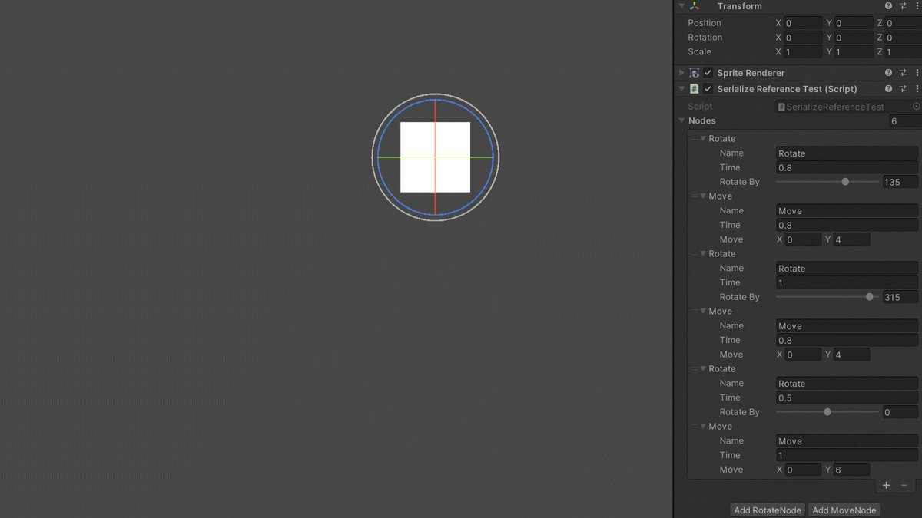922x518 pixels.
Task: Click the Scale label in Transform
Action: [x=699, y=52]
